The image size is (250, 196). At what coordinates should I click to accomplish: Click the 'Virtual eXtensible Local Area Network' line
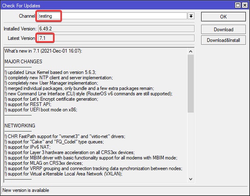[x=63, y=174]
